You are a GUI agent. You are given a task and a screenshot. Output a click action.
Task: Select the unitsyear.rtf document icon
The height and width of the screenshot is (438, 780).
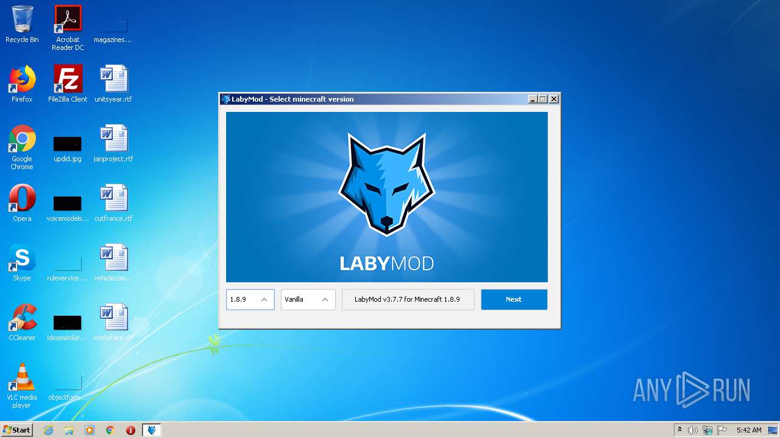click(x=113, y=84)
